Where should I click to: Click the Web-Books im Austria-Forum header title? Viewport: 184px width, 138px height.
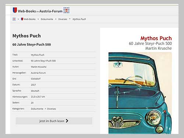click(x=40, y=11)
